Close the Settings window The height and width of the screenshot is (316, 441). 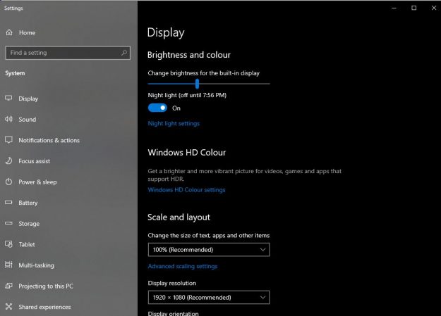(x=434, y=8)
